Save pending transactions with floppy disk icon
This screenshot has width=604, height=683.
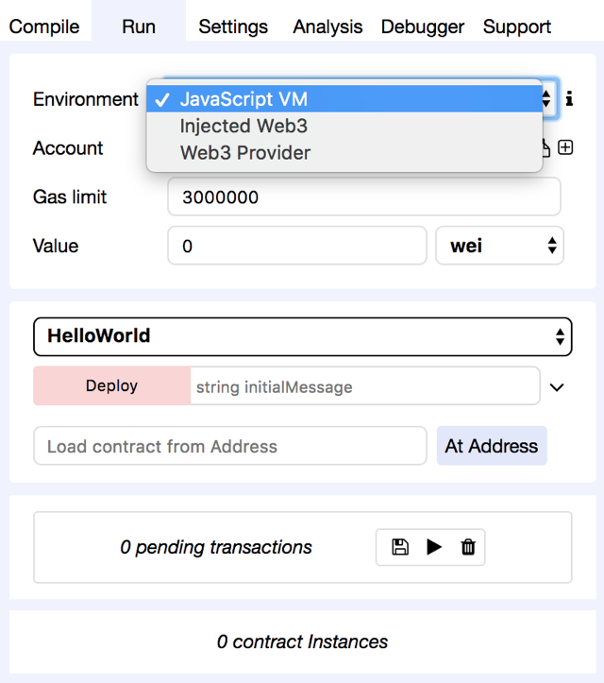pos(400,547)
